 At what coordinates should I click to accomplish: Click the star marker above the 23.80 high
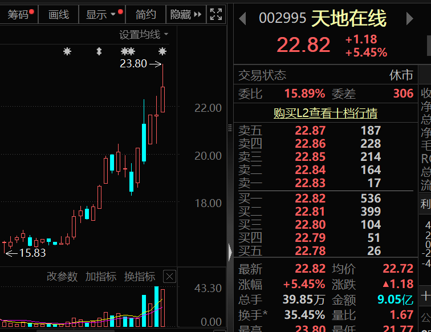162,52
